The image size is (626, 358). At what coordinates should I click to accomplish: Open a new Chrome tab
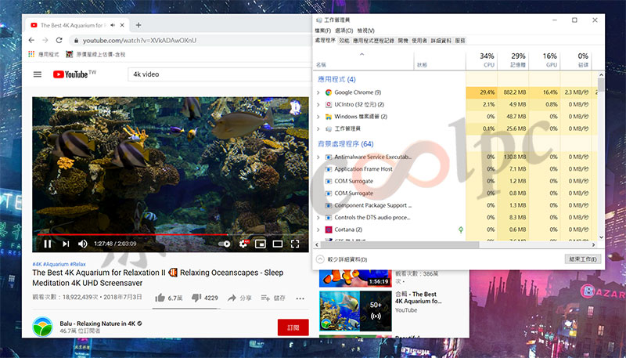139,25
